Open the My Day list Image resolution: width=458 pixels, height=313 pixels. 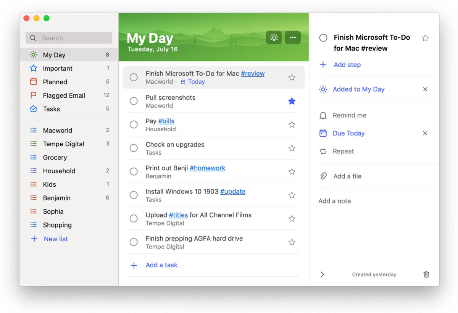[69, 55]
